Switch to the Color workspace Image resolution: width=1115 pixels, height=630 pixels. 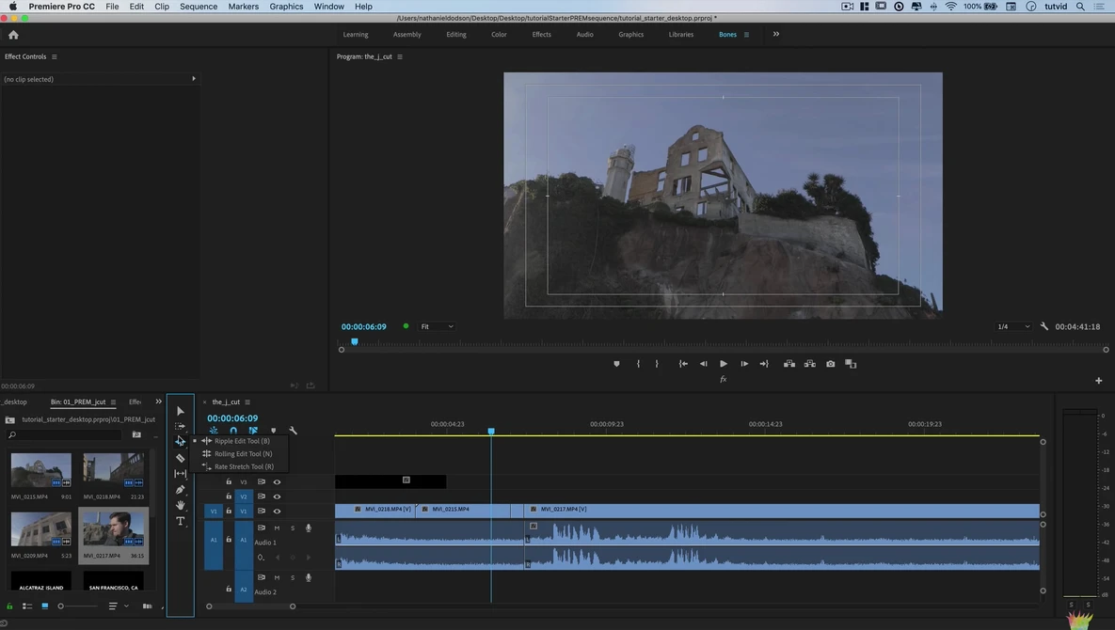point(500,34)
